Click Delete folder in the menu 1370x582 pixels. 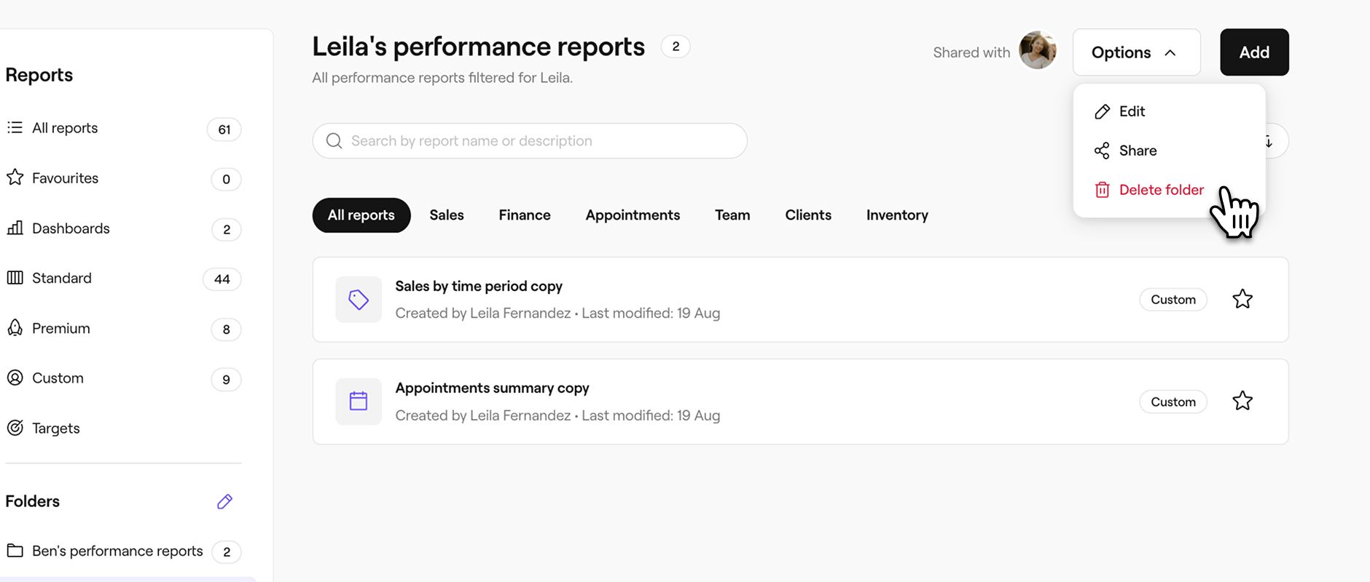pyautogui.click(x=1160, y=190)
